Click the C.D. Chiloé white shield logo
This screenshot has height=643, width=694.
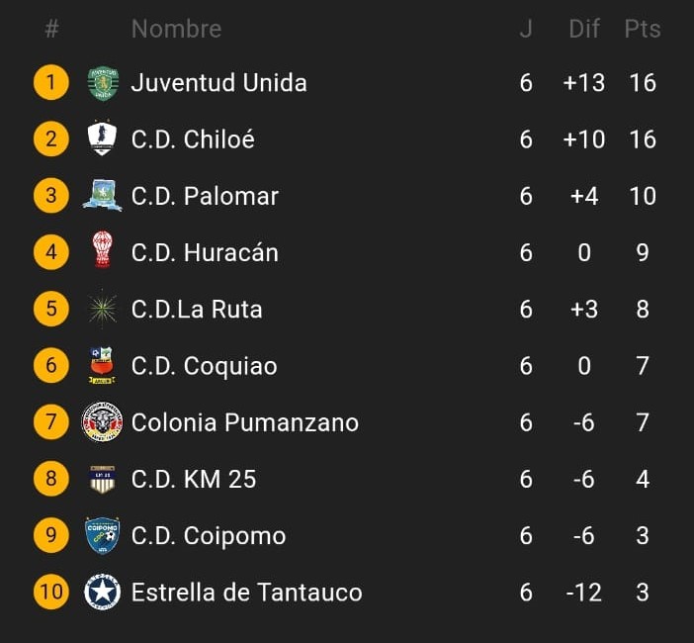pyautogui.click(x=102, y=138)
